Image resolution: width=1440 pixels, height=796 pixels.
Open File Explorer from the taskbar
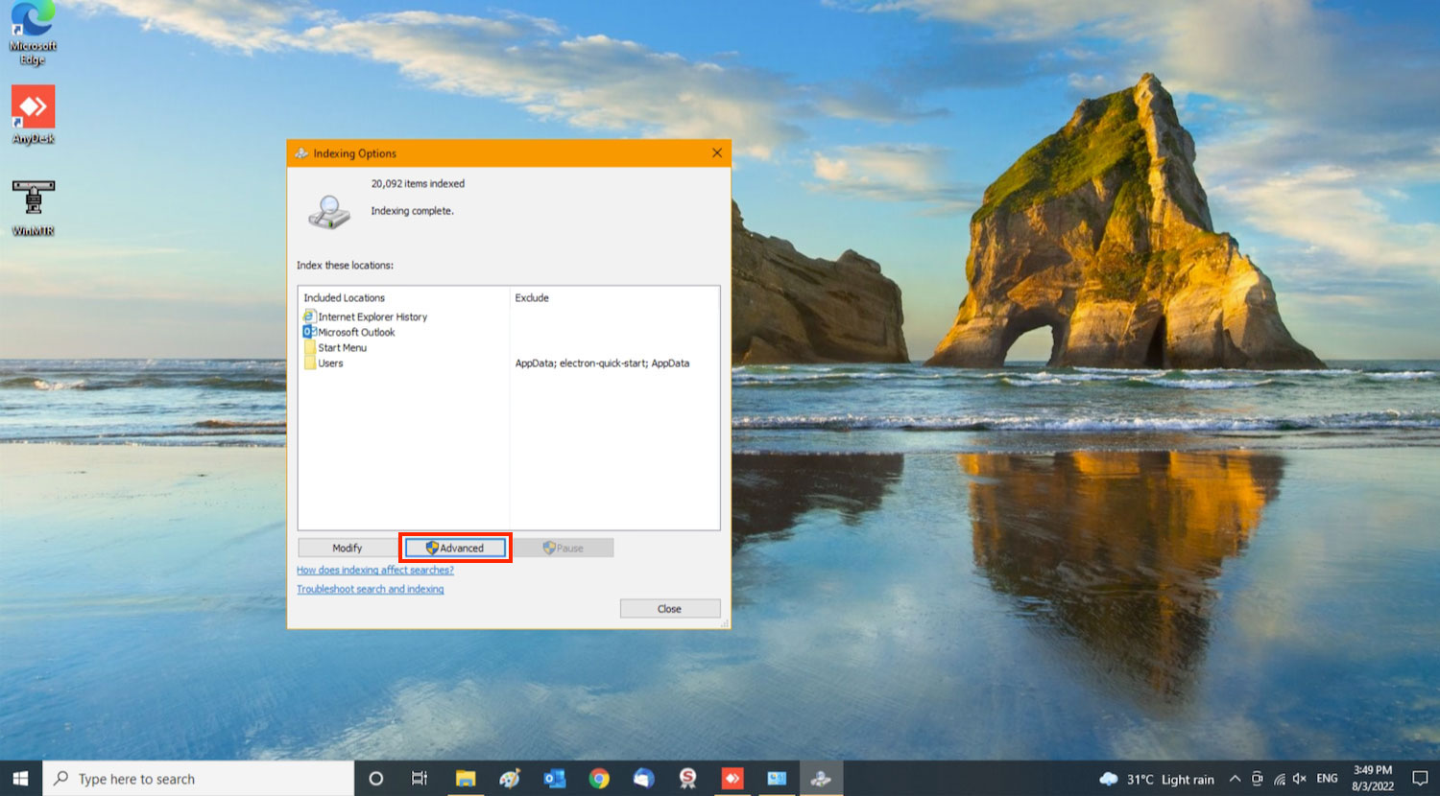point(466,779)
